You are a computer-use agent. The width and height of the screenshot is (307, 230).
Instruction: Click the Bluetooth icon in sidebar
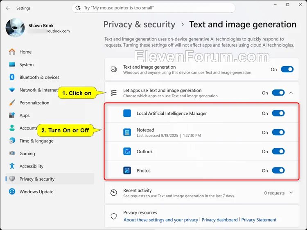[12, 77]
